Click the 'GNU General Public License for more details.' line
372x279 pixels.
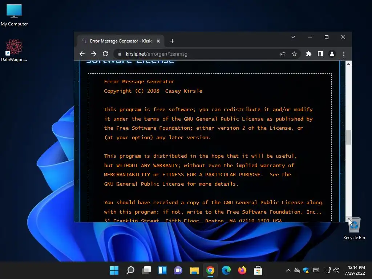[171, 184]
